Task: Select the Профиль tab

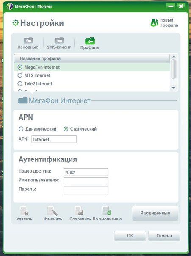Action: pyautogui.click(x=90, y=44)
